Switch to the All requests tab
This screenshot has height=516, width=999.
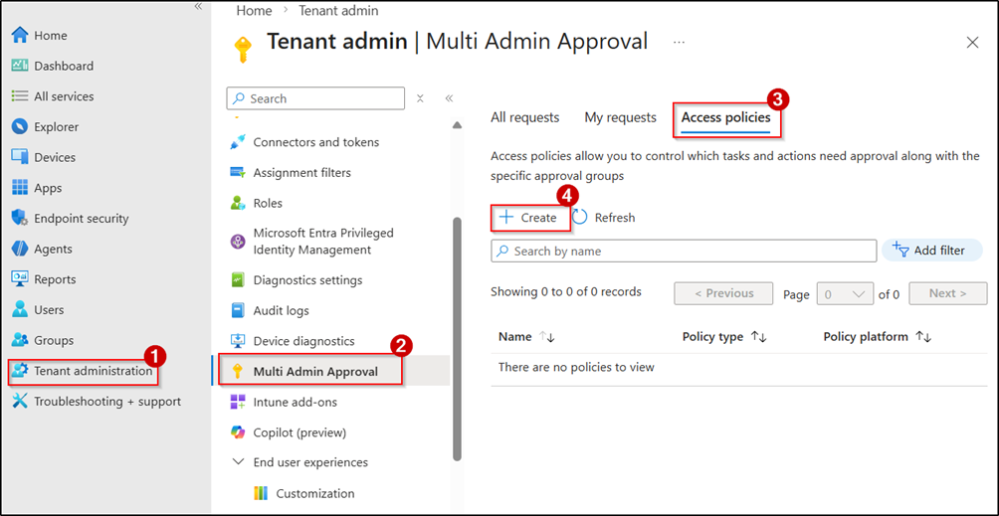point(524,117)
